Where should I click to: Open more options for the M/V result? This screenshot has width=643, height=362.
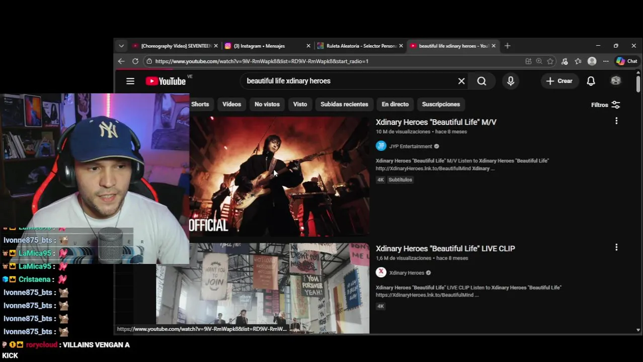click(616, 121)
